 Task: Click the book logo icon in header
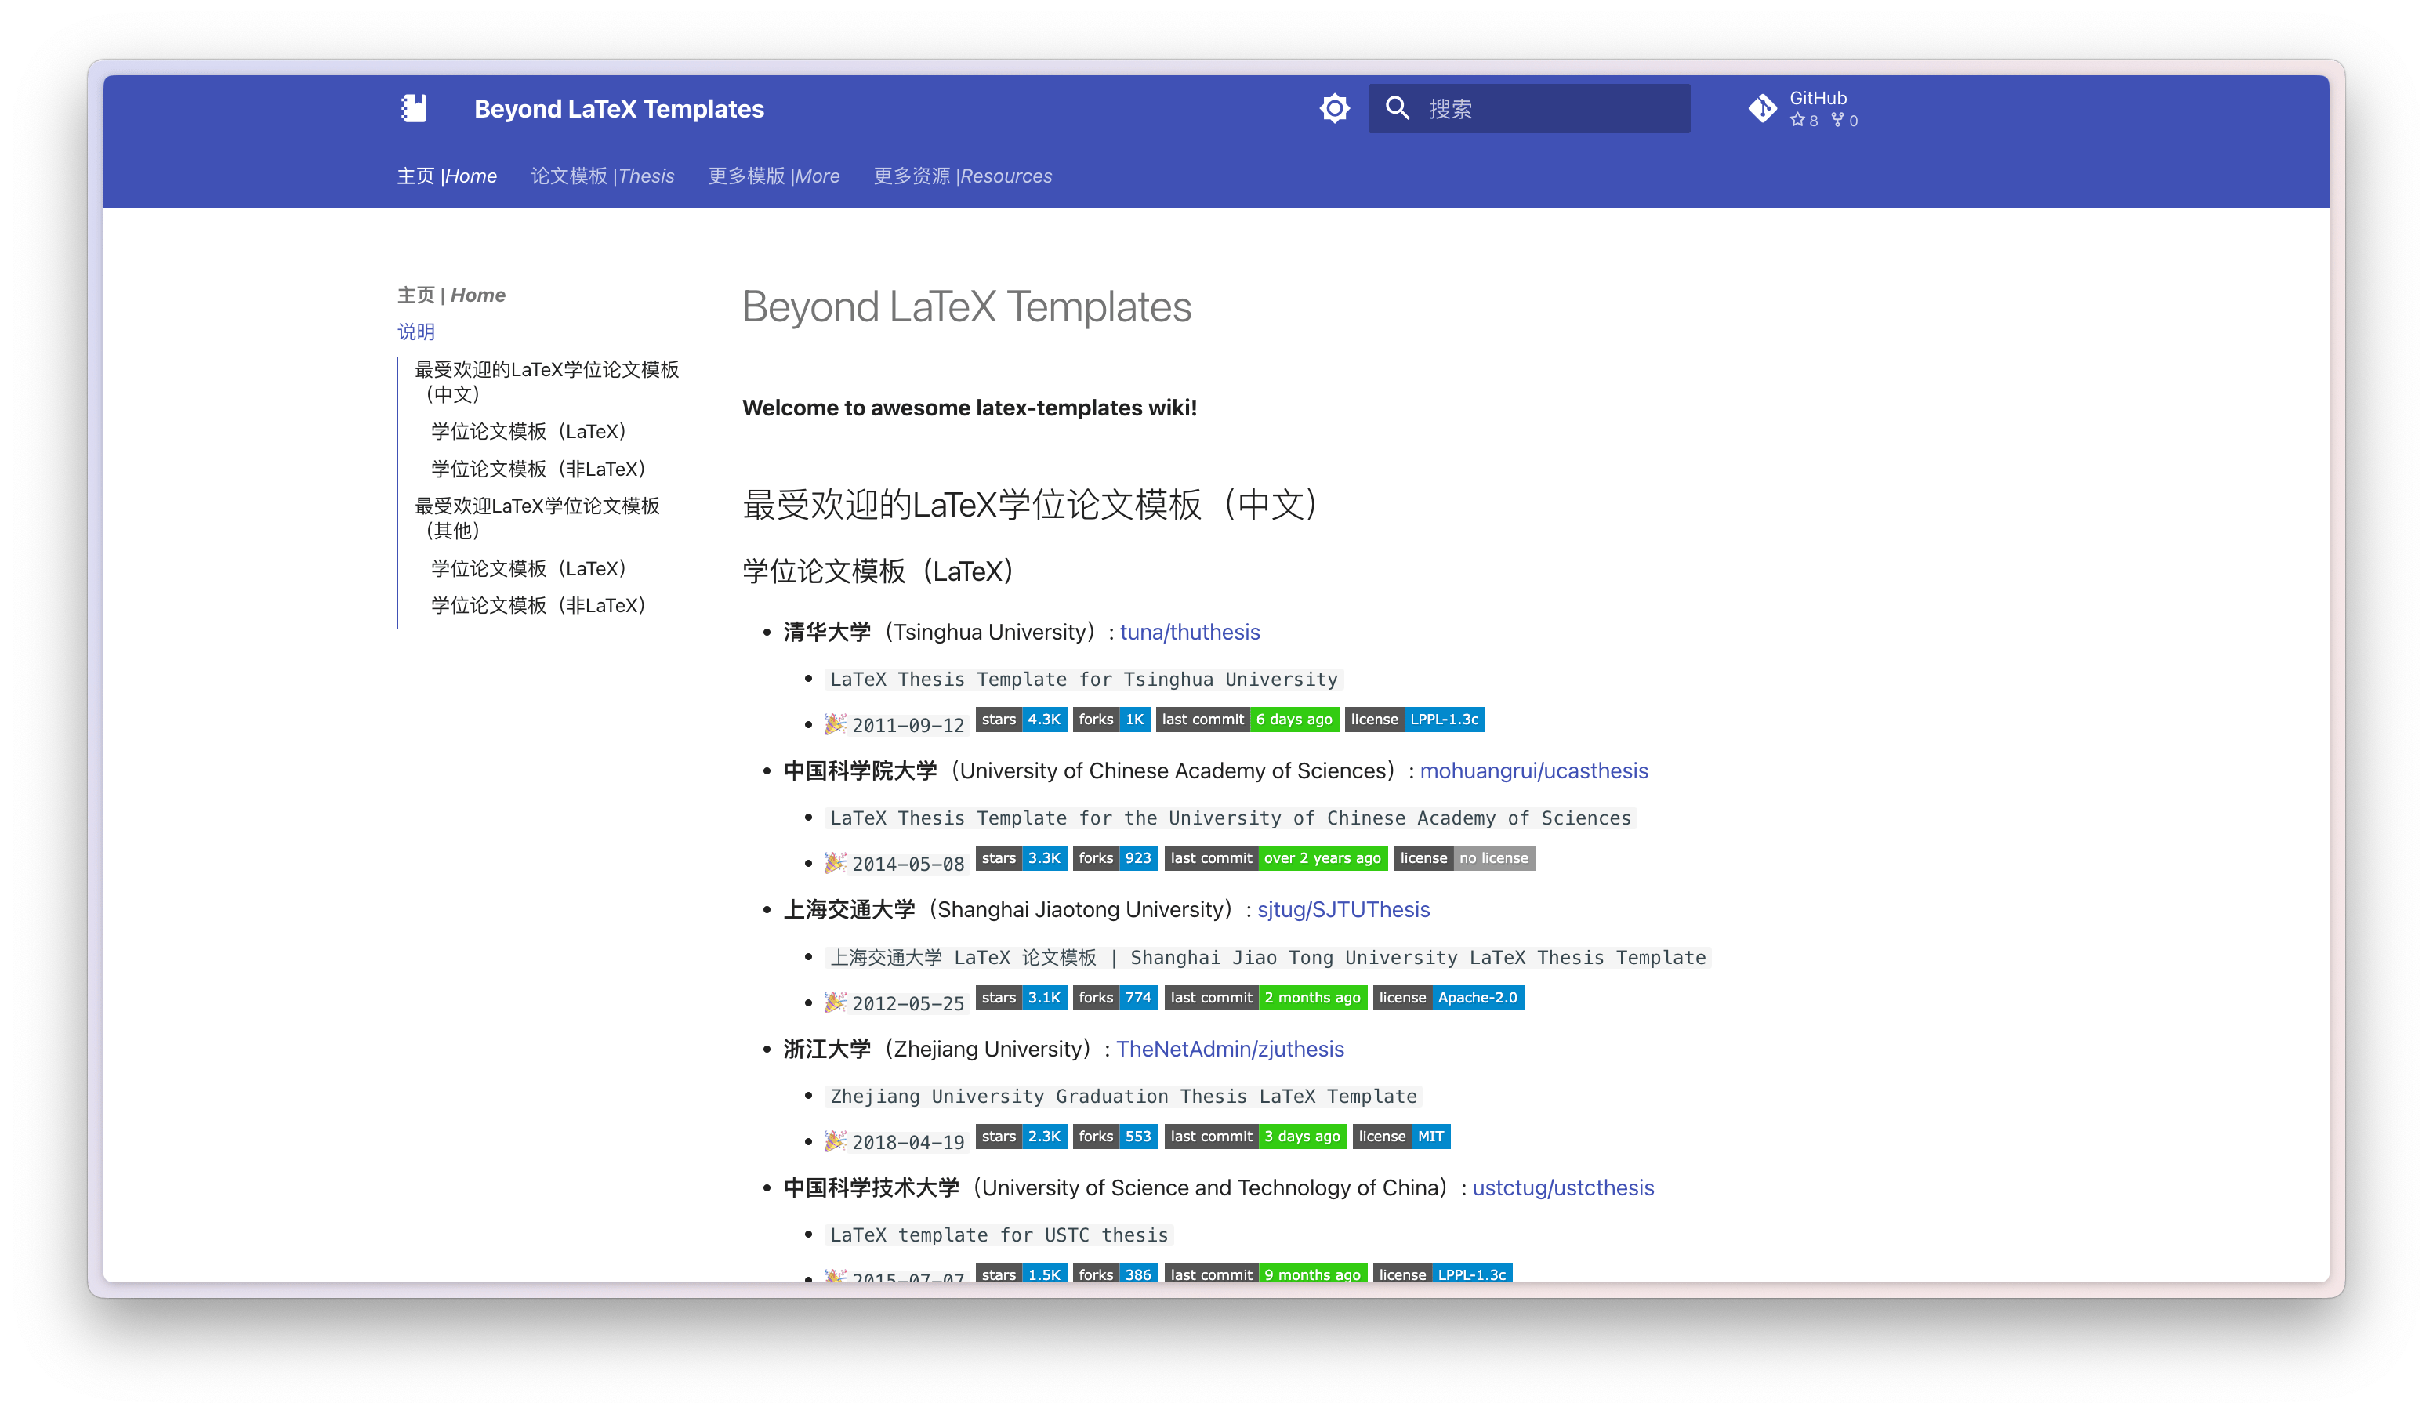coord(413,108)
